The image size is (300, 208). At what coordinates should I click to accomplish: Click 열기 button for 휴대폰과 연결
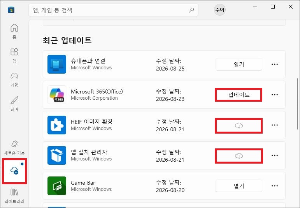239,64
